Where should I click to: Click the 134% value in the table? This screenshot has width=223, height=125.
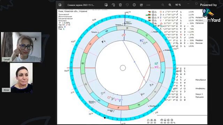(x=191, y=37)
